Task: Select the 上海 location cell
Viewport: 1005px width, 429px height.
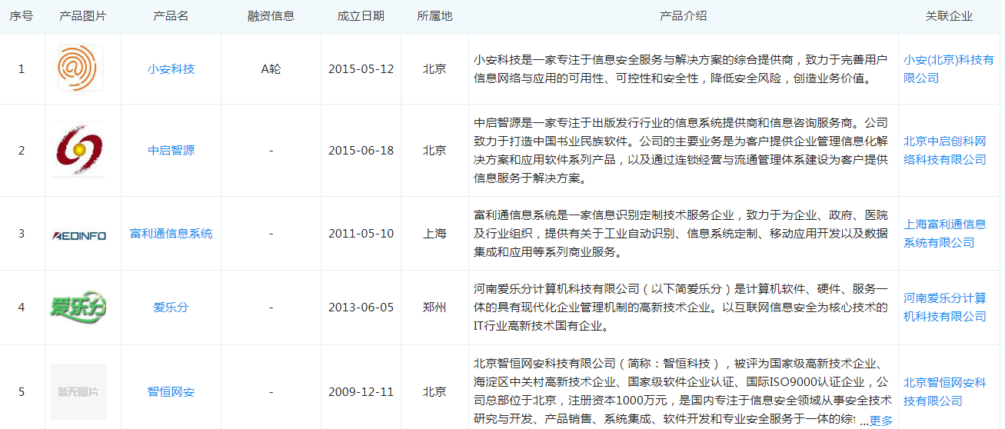Action: (434, 233)
